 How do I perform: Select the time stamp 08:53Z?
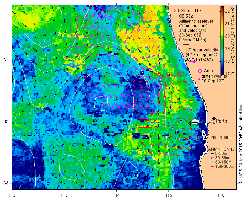(x=186, y=16)
